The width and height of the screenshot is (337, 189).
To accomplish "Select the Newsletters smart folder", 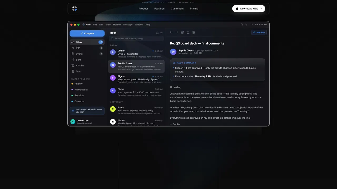I will tap(87, 90).
